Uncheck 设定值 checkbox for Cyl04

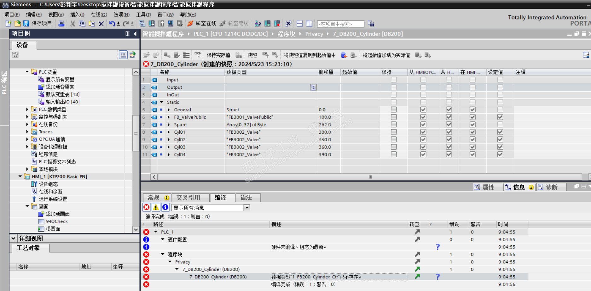[x=500, y=154]
